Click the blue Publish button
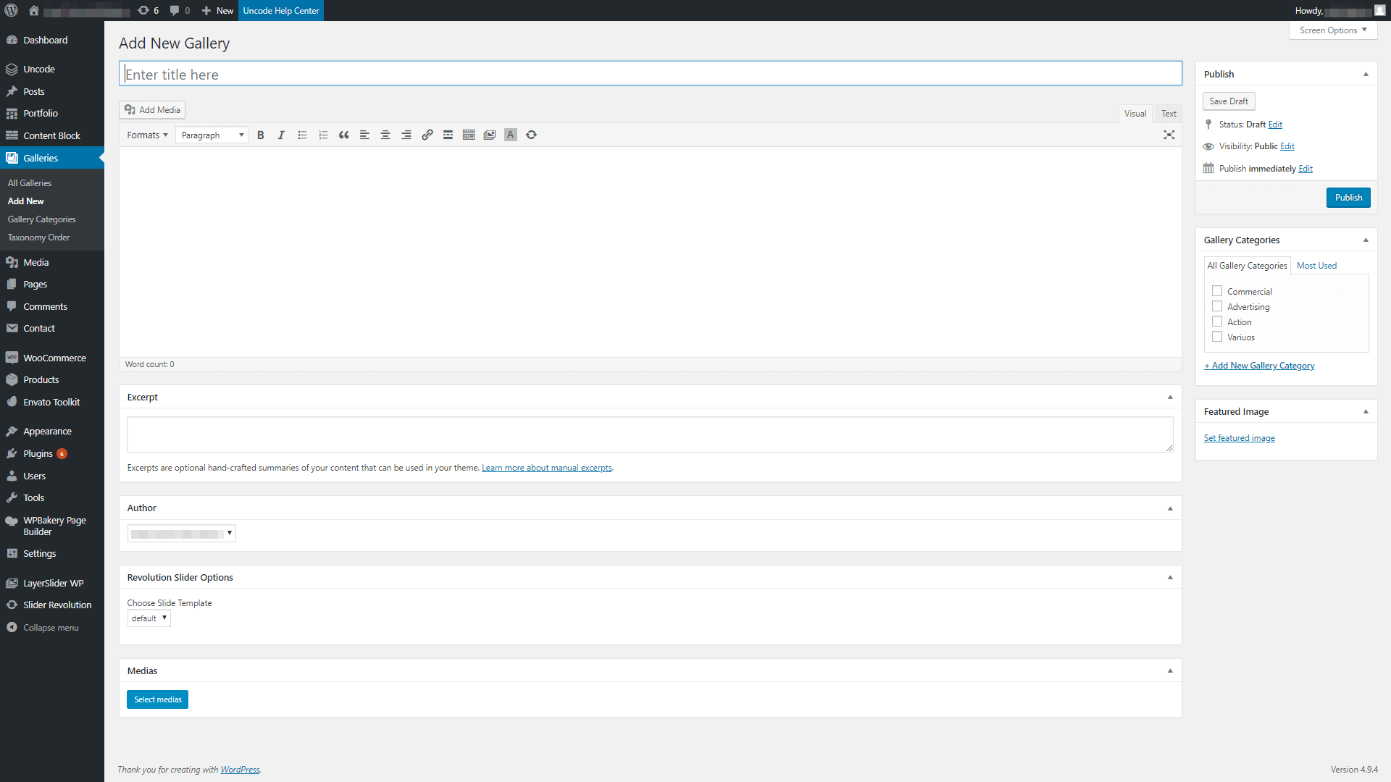The image size is (1391, 782). point(1348,198)
